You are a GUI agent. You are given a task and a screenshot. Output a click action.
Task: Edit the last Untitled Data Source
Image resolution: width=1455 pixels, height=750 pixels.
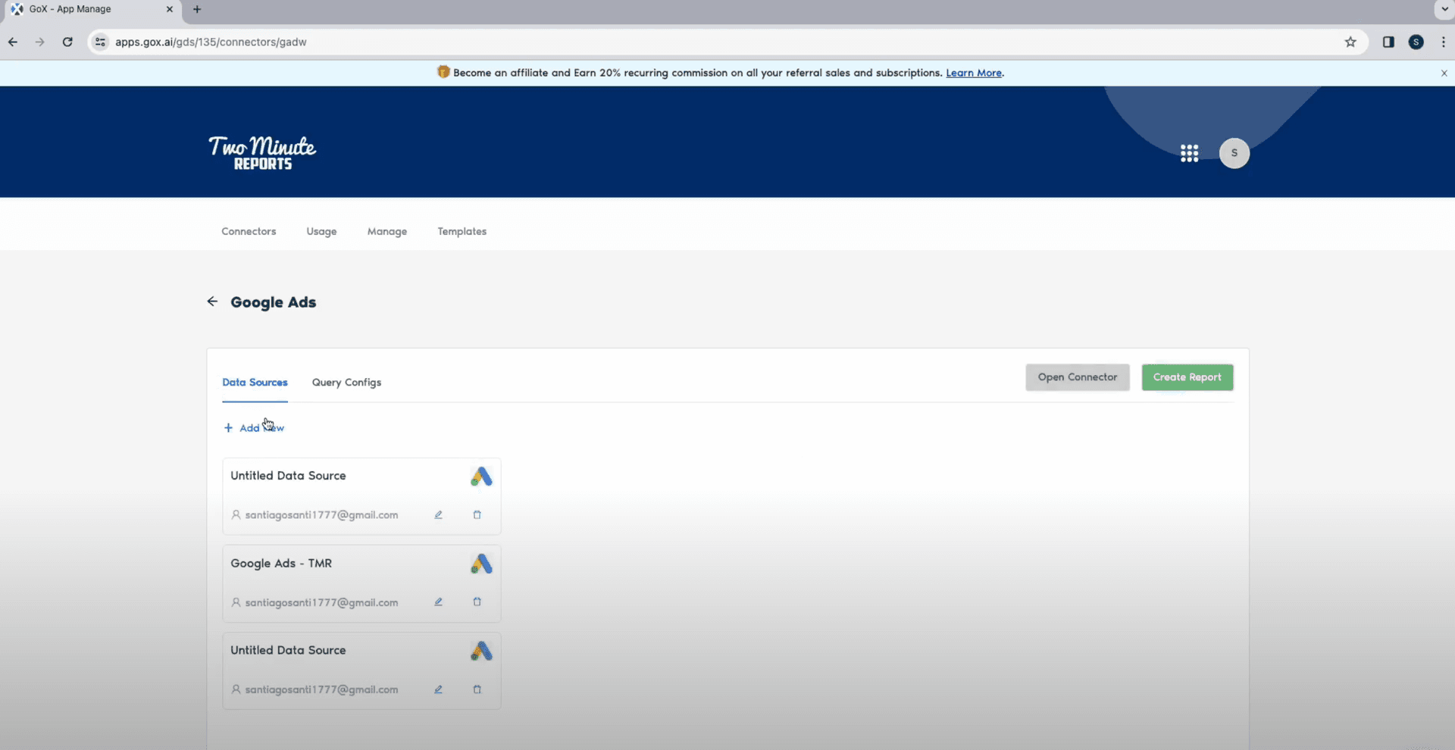[438, 690]
